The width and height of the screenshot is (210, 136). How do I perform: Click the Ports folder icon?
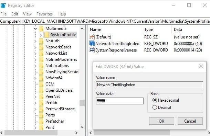pyautogui.click(x=41, y=115)
